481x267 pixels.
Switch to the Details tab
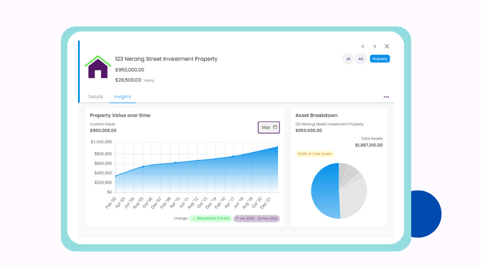[x=96, y=97]
